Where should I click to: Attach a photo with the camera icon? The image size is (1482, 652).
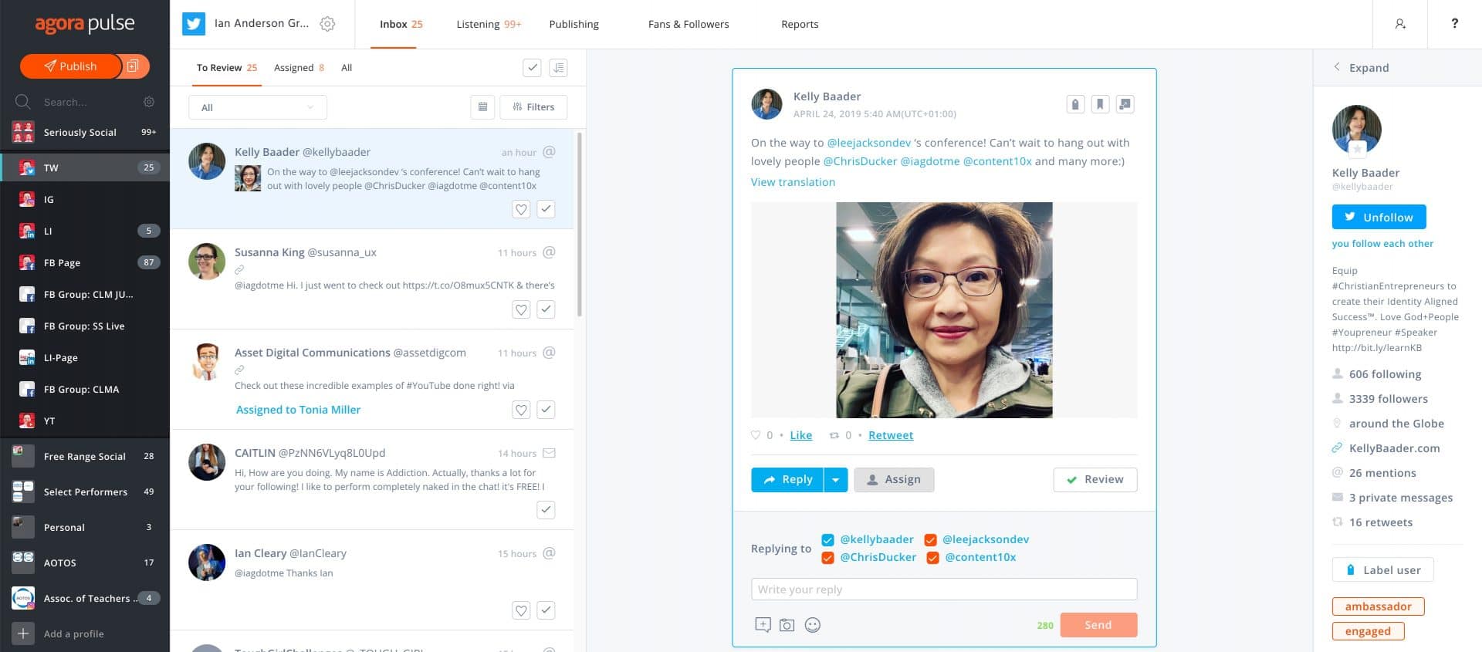787,625
